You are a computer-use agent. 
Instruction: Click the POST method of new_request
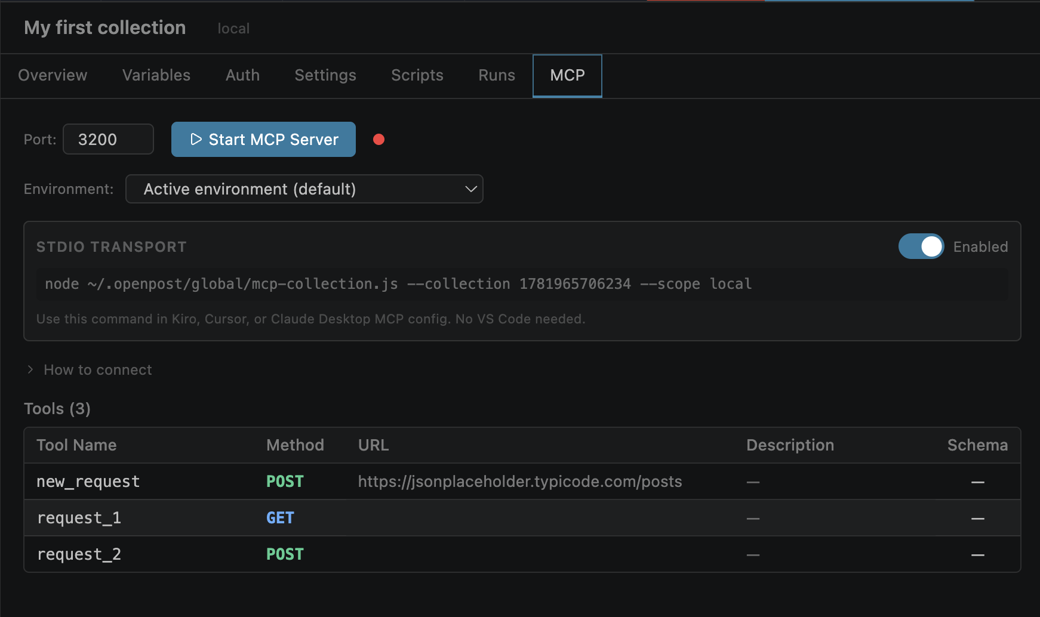click(x=285, y=482)
